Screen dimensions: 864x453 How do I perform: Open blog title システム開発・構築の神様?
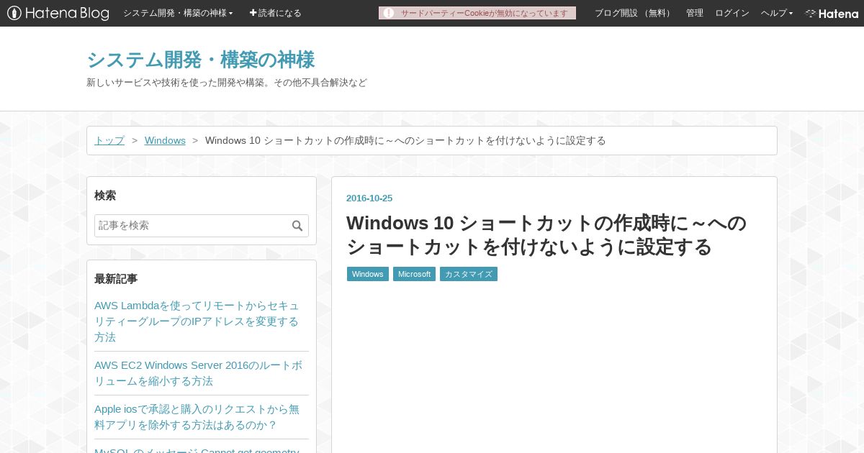click(201, 60)
